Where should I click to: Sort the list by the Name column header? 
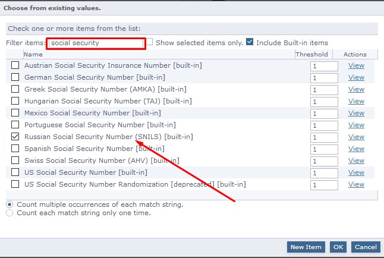pos(33,54)
